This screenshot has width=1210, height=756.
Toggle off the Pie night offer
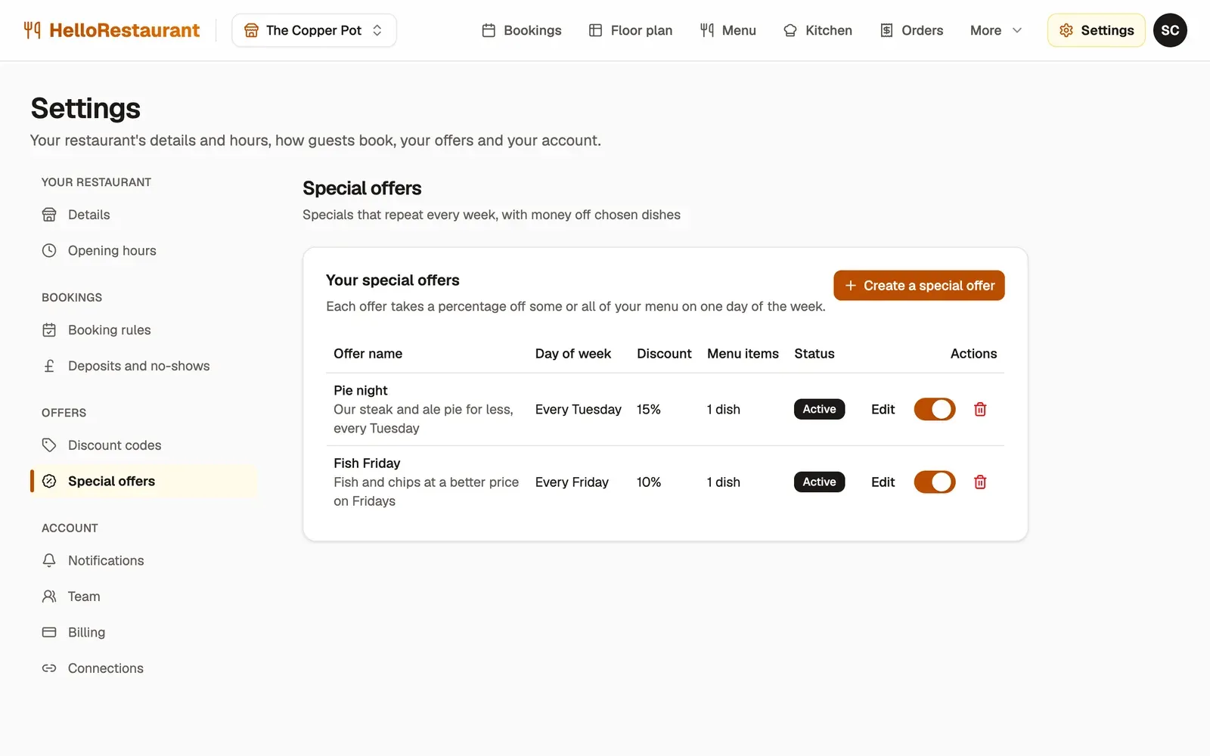935,409
